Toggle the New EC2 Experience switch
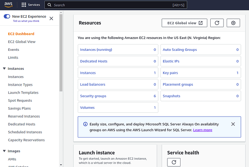 tap(7, 16)
